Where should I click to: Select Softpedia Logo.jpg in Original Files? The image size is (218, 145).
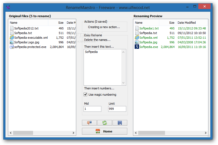click(x=27, y=42)
